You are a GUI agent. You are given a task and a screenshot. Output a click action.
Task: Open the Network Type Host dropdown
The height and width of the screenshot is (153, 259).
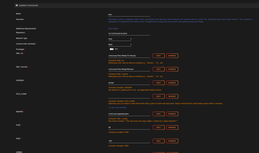[x=120, y=39]
